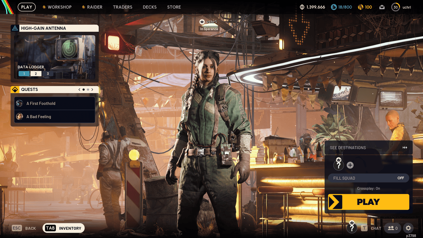Click the Quests panel header title

[29, 90]
